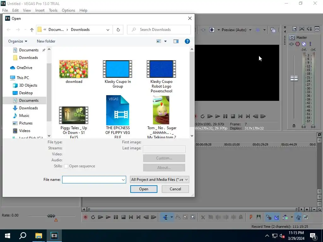The height and width of the screenshot is (242, 323).
Task: Click the Insert Marker orange flag icon
Action: tap(251, 217)
